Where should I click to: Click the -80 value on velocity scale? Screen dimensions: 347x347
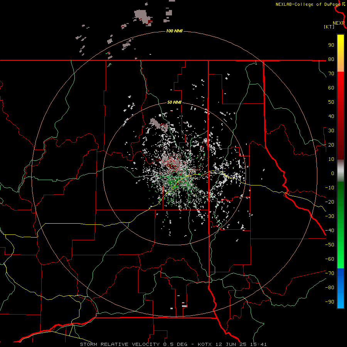(330, 288)
